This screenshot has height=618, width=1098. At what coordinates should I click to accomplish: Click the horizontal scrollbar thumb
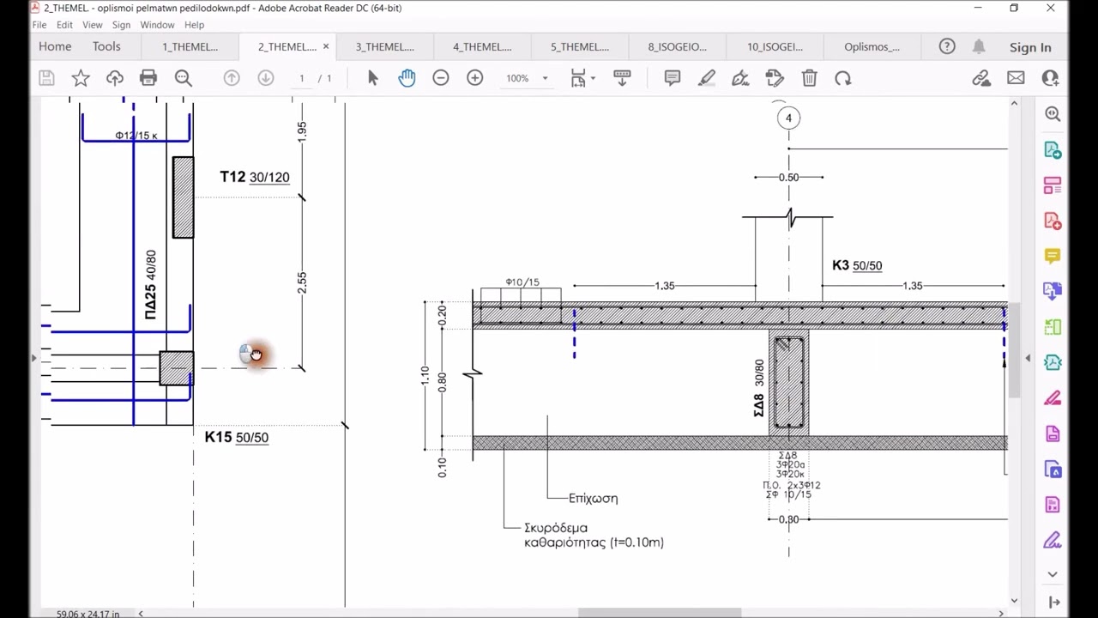[660, 613]
